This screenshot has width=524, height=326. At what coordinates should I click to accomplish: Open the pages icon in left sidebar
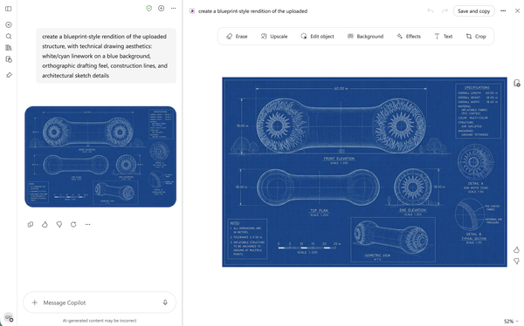click(9, 59)
